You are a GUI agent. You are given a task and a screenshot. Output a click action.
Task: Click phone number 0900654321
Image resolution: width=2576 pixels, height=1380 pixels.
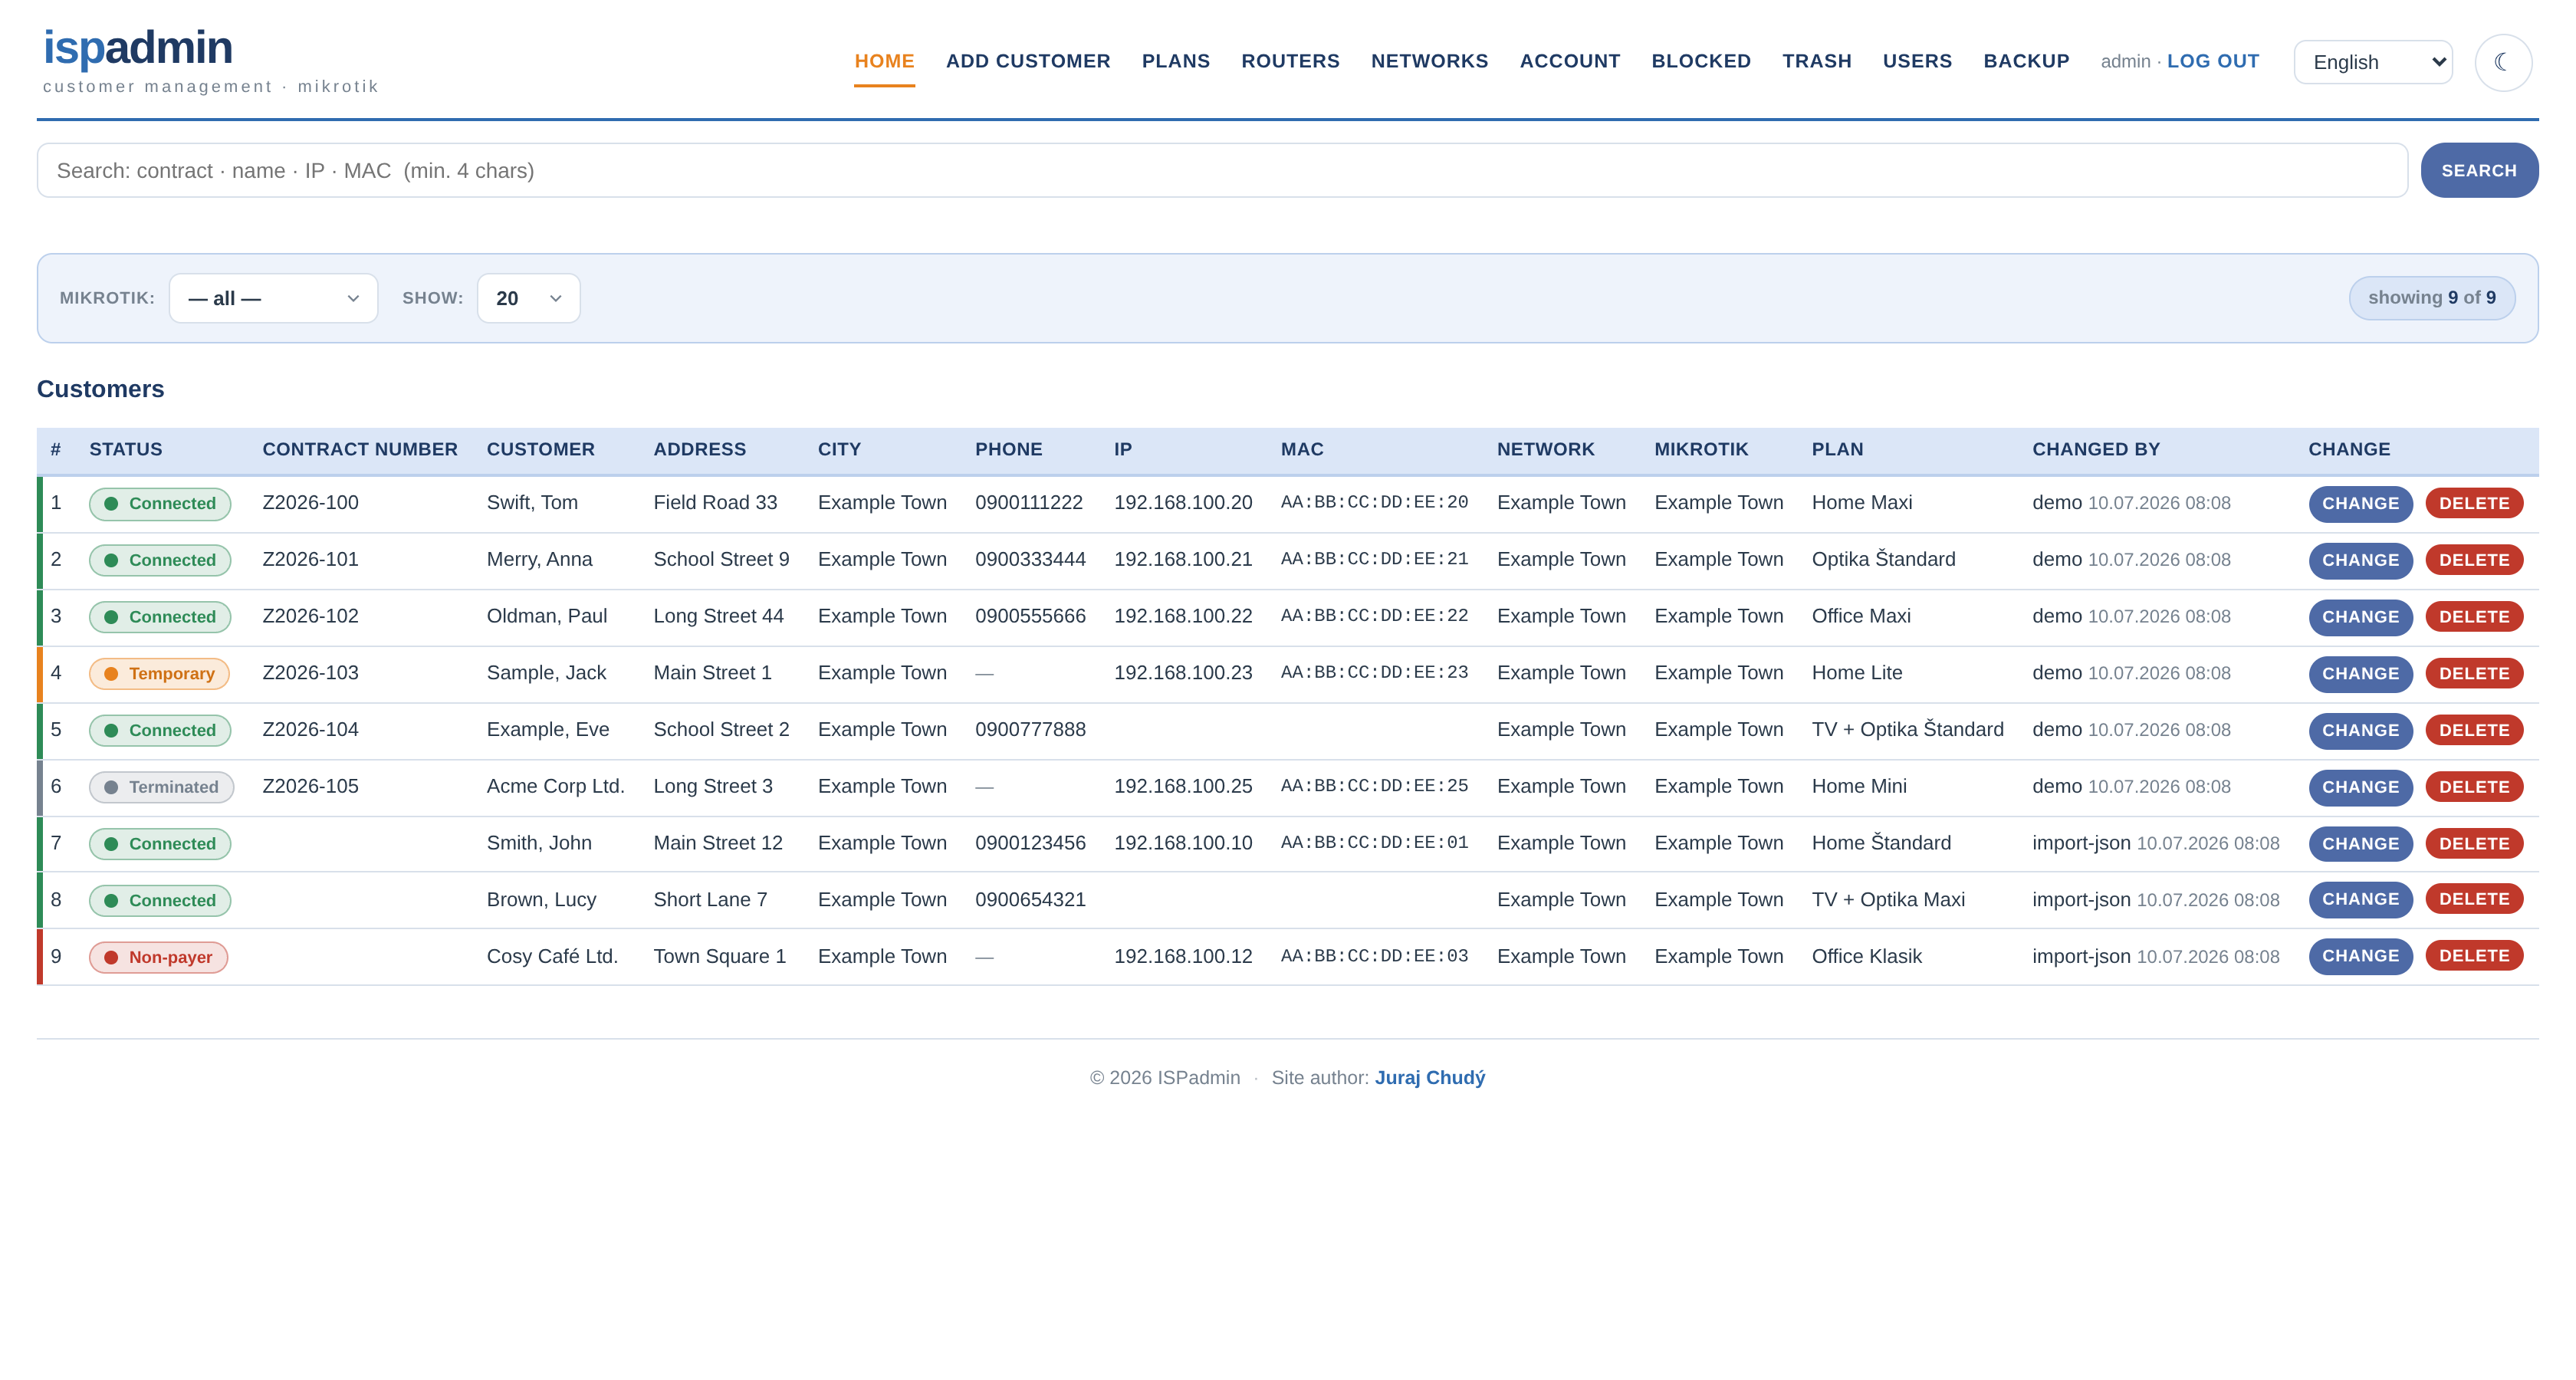(1030, 899)
